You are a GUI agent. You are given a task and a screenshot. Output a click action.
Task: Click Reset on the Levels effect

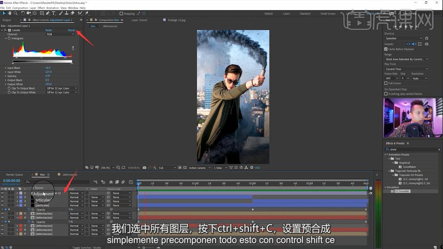click(x=48, y=30)
